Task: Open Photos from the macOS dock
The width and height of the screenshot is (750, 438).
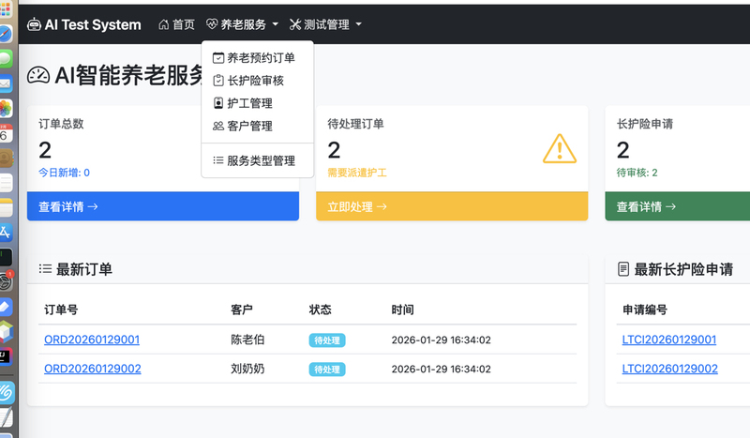Action: (x=5, y=109)
